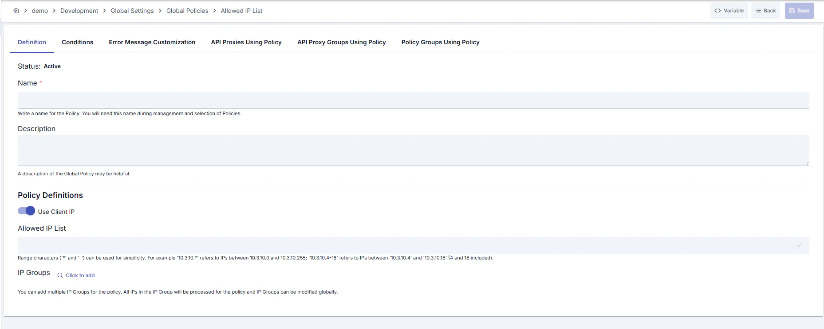Switch to the Conditions tab
Viewport: 824px width, 329px height.
point(78,42)
